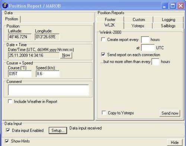This screenshot has height=146, width=186.
Task: Close the Position Report window
Action: tap(180, 6)
